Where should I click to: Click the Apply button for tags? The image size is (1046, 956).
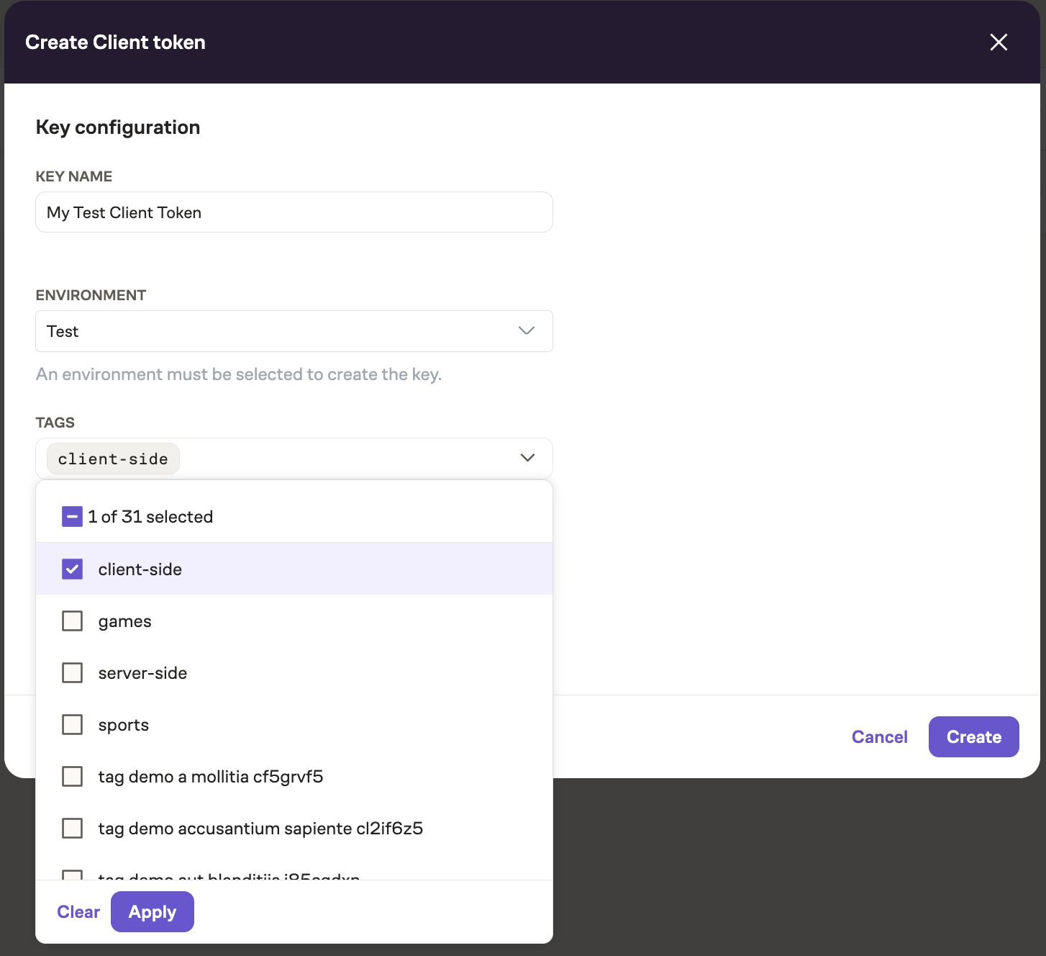click(152, 911)
